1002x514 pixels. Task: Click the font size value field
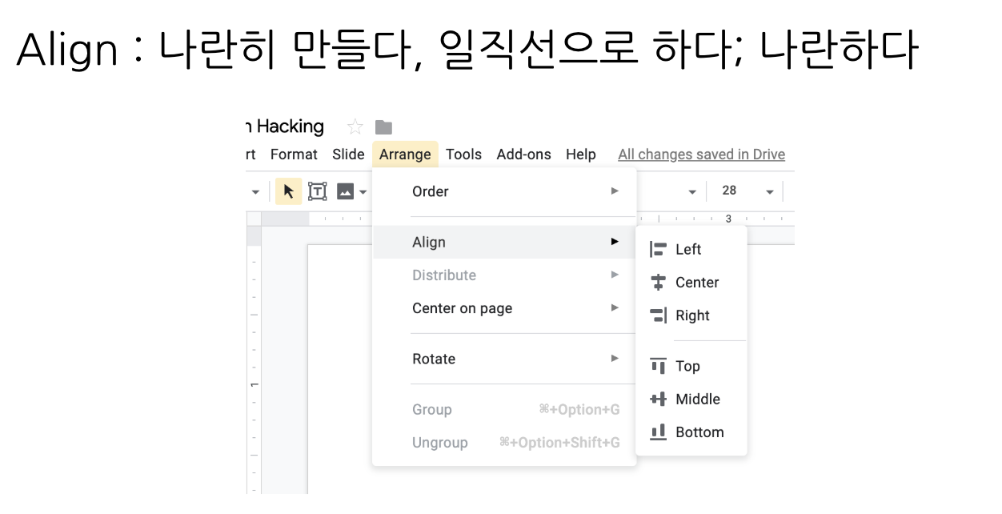(x=731, y=191)
